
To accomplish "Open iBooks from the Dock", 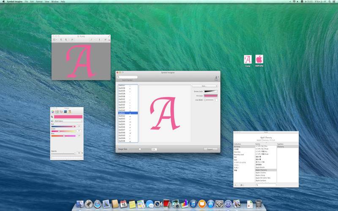I will (x=202, y=204).
